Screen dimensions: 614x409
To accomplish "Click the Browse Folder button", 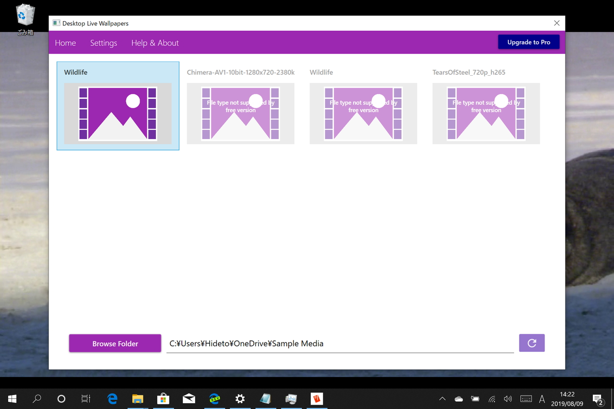I will (x=115, y=343).
